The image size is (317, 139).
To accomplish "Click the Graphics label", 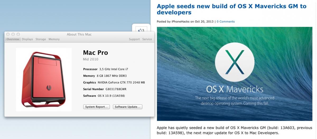I will (x=89, y=83).
